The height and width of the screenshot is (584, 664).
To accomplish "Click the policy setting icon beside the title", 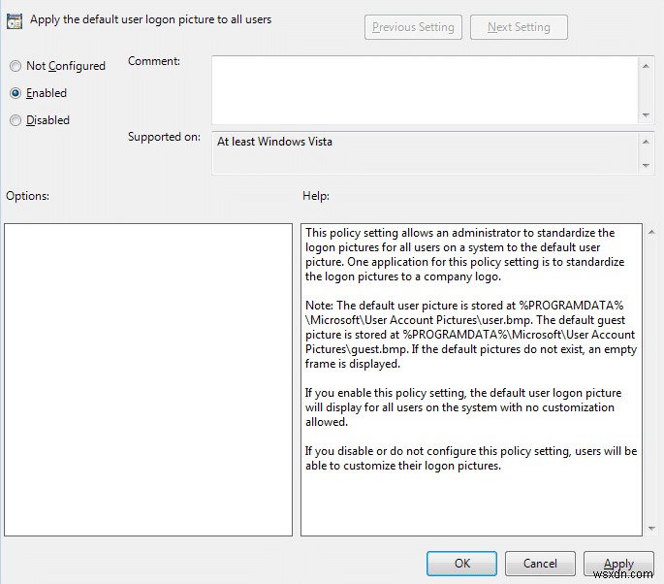I will pyautogui.click(x=15, y=19).
